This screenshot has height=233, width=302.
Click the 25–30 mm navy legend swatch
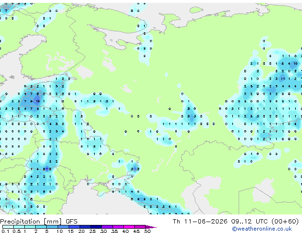point(96,227)
